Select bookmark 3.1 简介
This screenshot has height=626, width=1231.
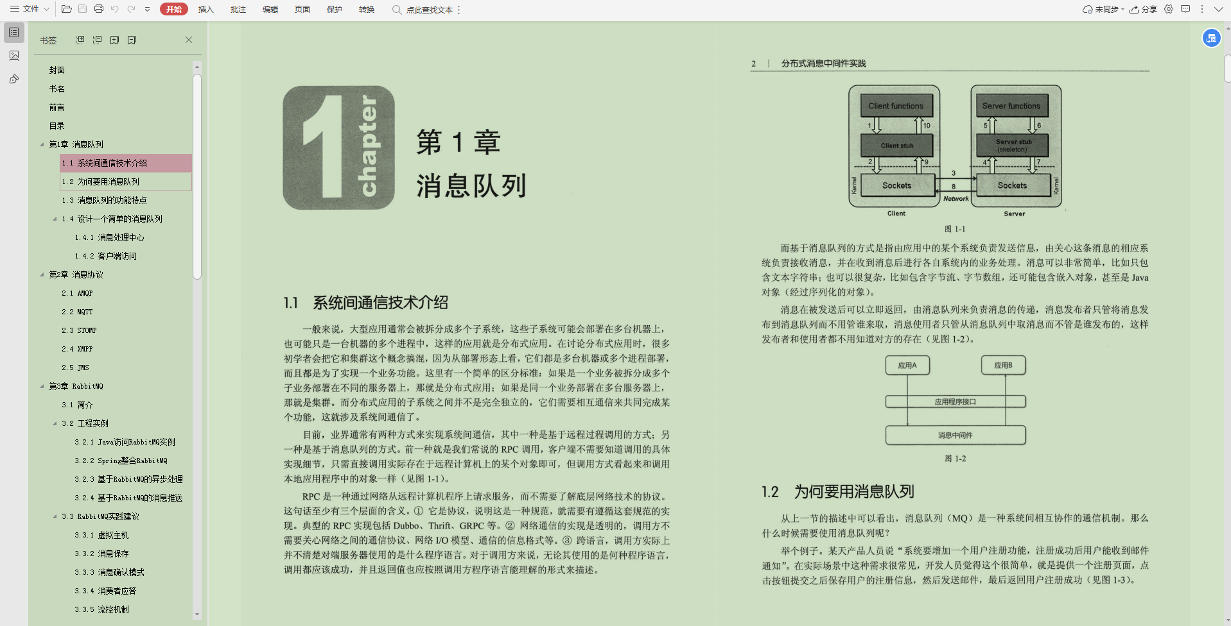click(77, 405)
